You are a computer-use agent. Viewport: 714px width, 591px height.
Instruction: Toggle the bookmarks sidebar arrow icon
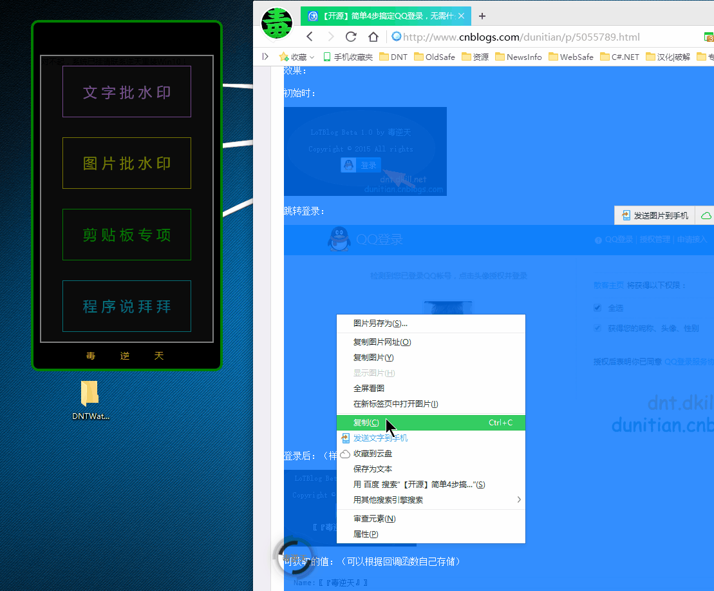[265, 57]
